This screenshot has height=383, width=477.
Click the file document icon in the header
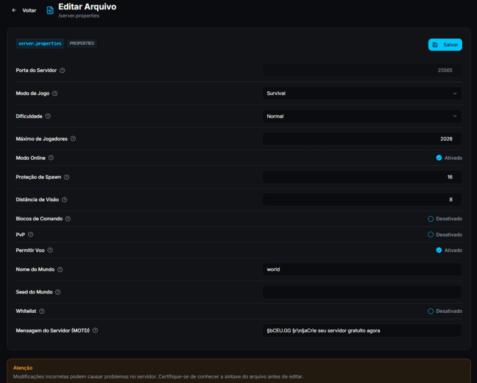click(x=50, y=10)
